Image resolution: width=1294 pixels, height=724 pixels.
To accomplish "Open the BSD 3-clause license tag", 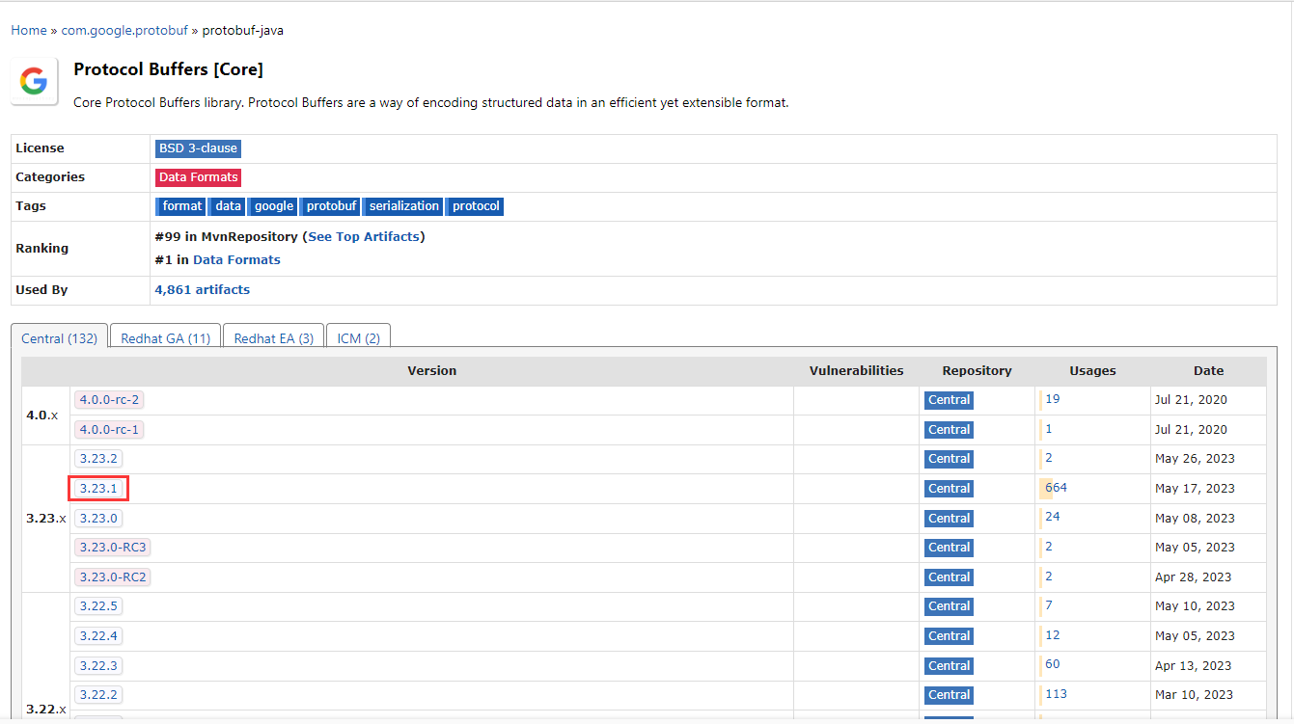I will point(198,148).
